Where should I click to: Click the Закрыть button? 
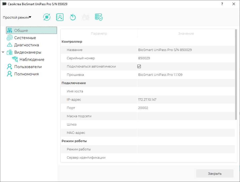coord(215,173)
